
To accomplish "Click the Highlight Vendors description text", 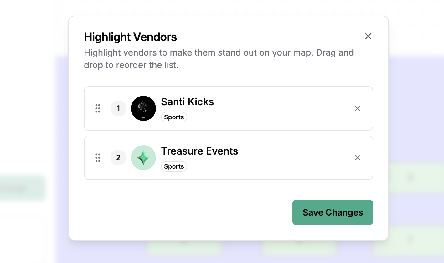I will (x=219, y=59).
